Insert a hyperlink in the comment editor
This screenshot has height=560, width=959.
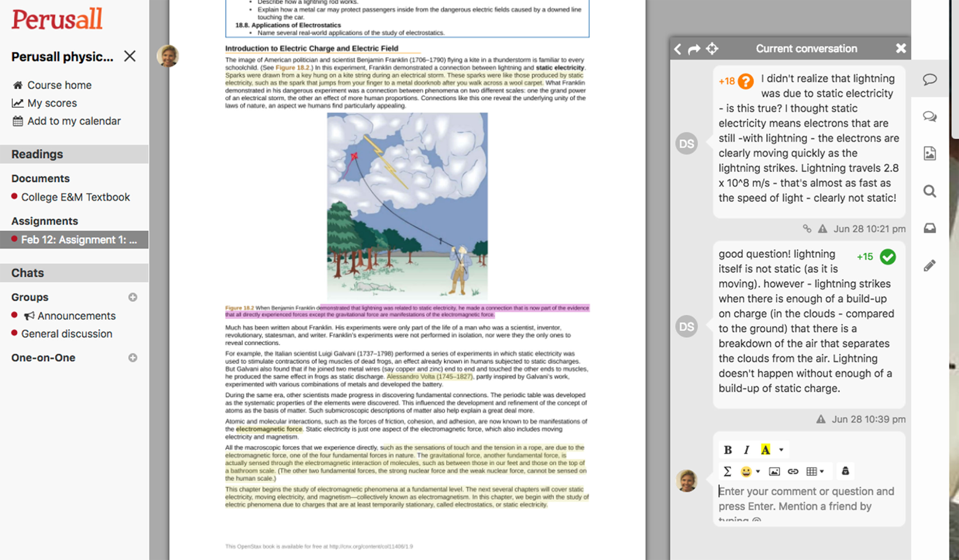tap(793, 471)
